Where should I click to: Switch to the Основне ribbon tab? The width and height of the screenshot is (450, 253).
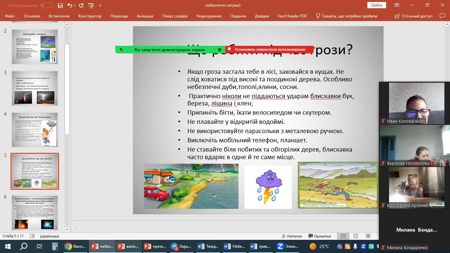click(32, 16)
